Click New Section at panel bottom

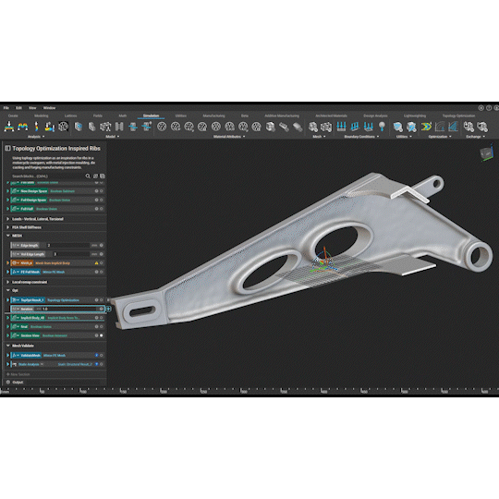coord(18,374)
